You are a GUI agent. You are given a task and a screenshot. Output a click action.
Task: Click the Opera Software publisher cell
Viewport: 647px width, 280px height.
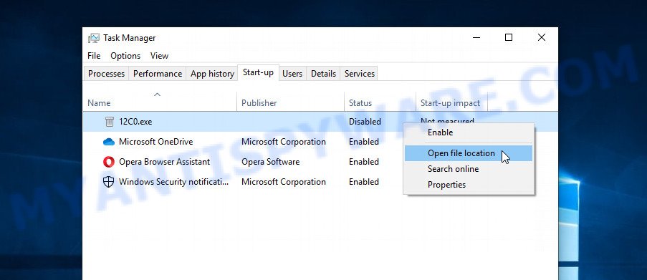pyautogui.click(x=270, y=162)
